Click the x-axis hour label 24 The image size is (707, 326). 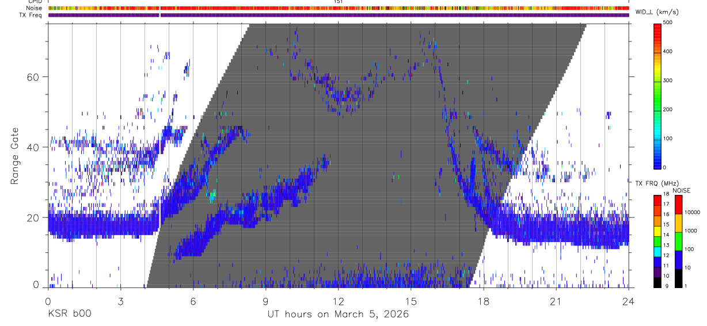(x=629, y=301)
